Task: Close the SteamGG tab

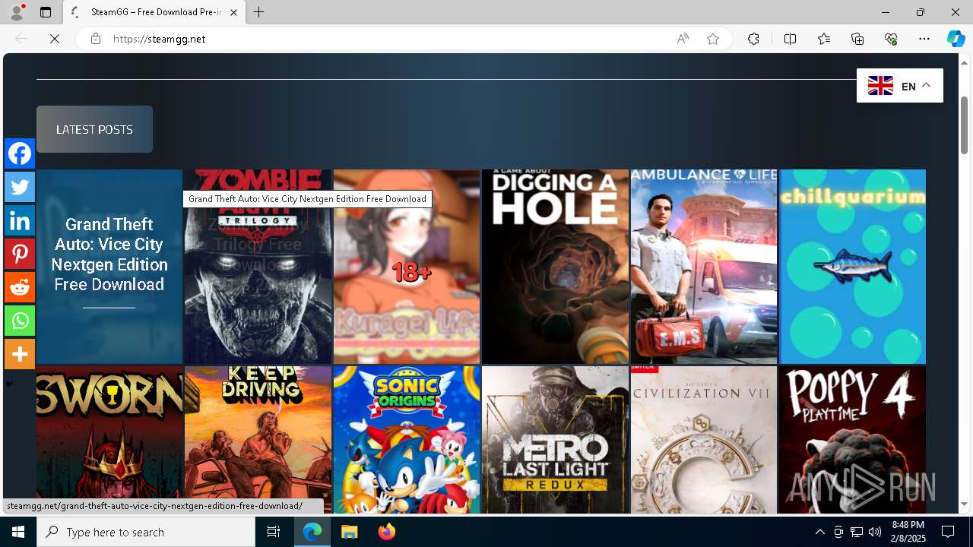Action: 233,12
